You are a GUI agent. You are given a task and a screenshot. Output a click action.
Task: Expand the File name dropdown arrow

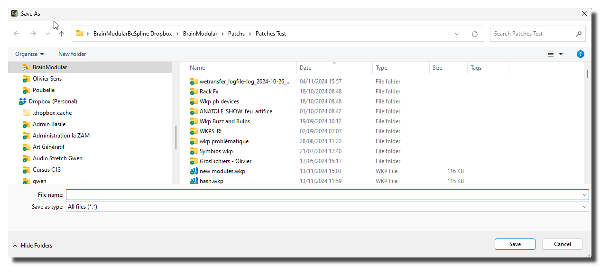(x=585, y=195)
